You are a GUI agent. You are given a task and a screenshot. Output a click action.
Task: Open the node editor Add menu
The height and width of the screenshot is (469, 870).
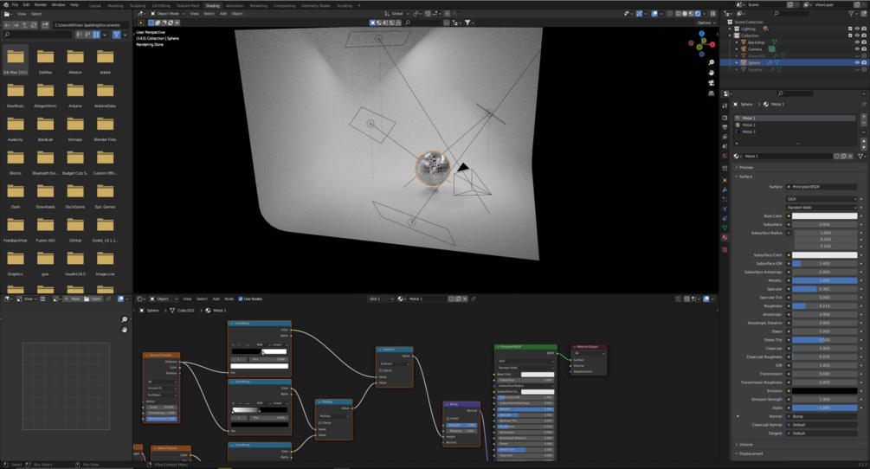coord(216,299)
